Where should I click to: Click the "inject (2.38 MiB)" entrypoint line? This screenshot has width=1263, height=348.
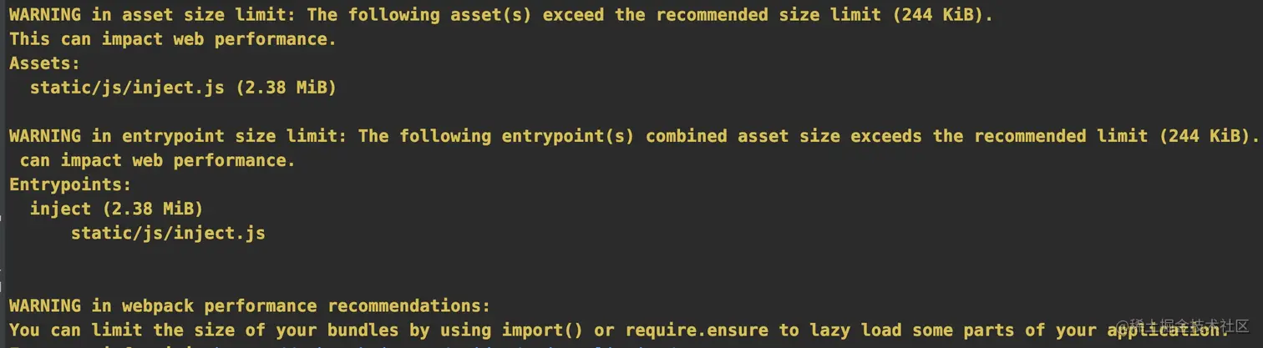coord(116,209)
